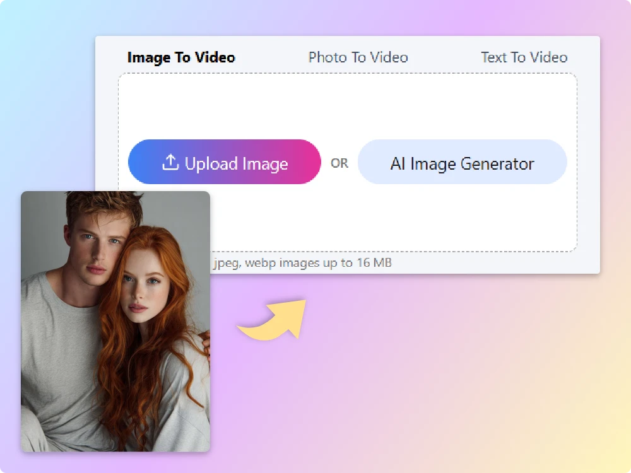Click the couple photo of the two people
Viewport: 631px width, 473px height.
pyautogui.click(x=115, y=322)
